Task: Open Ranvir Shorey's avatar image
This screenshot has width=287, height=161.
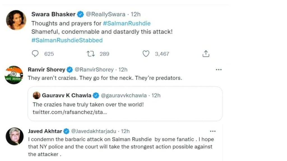Action: pyautogui.click(x=14, y=75)
